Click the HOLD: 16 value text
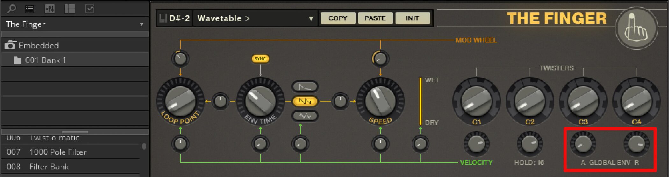 529,163
